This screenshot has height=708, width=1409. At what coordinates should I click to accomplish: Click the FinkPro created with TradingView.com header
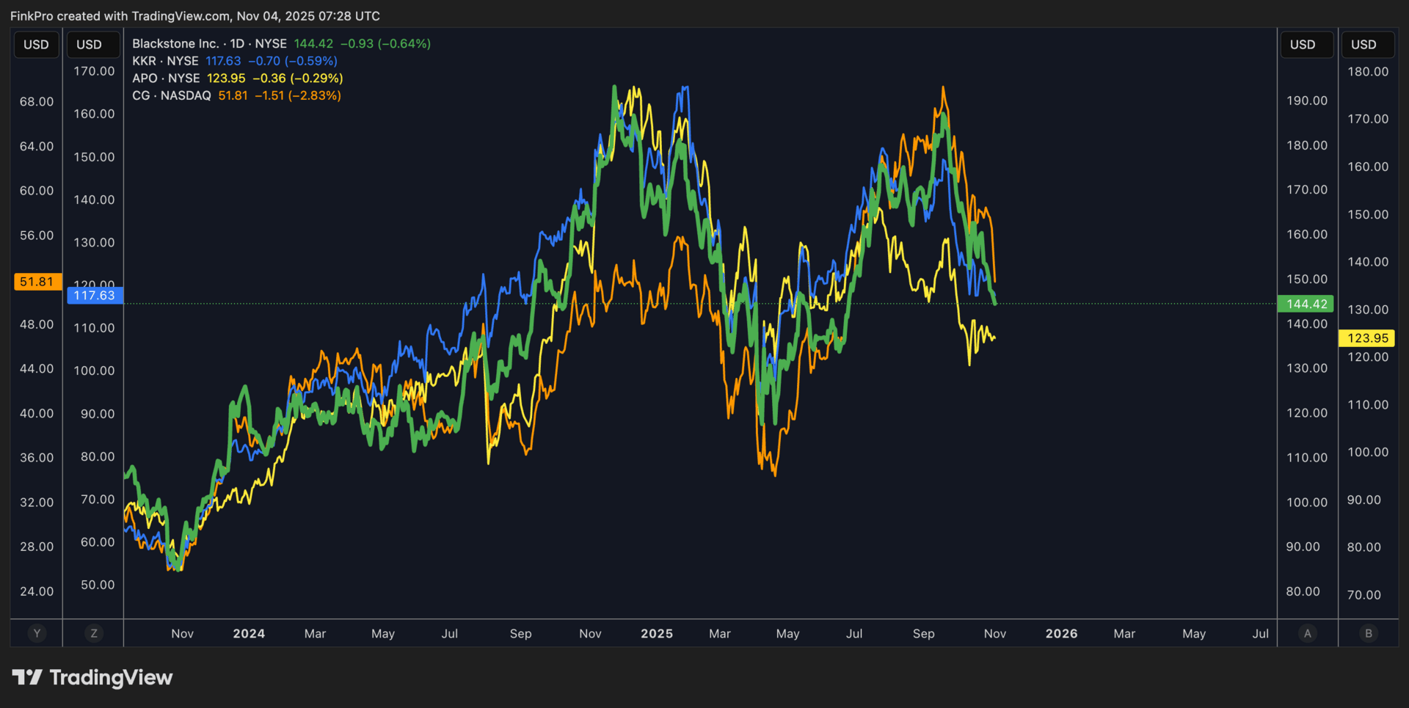pos(195,16)
